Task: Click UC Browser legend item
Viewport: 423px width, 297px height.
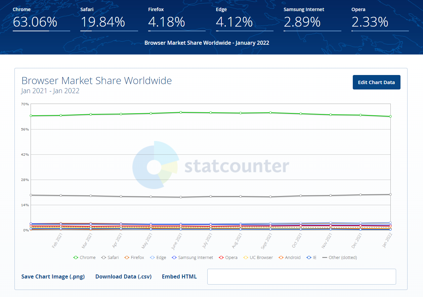Action: coord(255,258)
